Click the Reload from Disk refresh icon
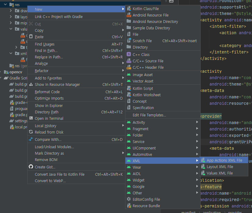 pyautogui.click(x=31, y=132)
